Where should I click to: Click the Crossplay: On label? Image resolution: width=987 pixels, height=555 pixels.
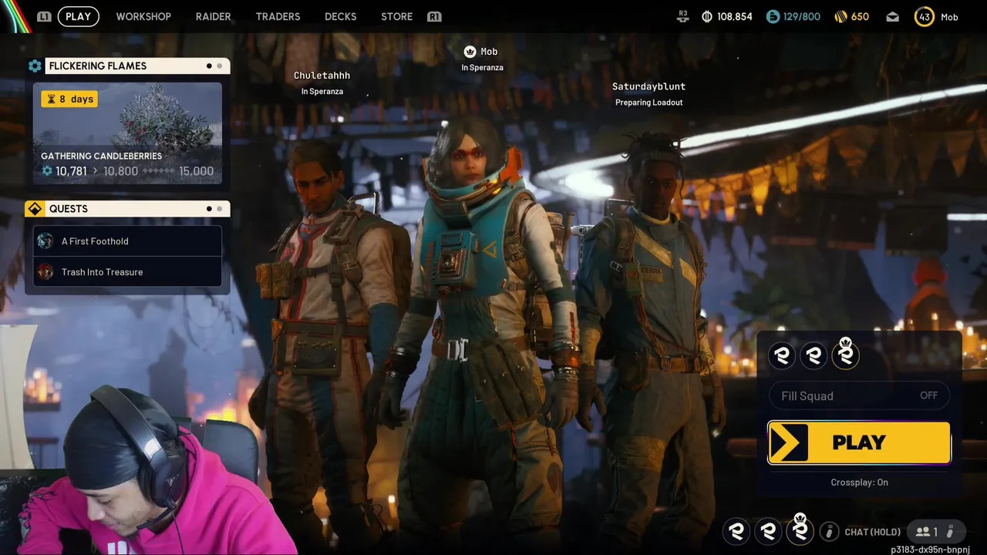click(859, 483)
